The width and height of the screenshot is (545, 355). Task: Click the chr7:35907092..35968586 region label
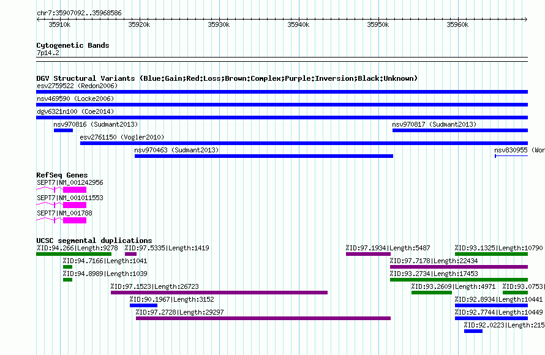(79, 13)
